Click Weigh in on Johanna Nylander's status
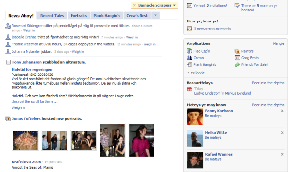 pos(78,52)
